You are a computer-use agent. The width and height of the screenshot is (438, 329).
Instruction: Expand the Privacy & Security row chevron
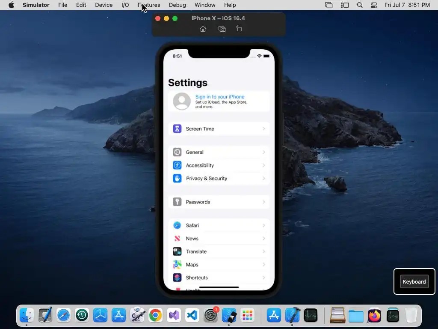pos(263,178)
